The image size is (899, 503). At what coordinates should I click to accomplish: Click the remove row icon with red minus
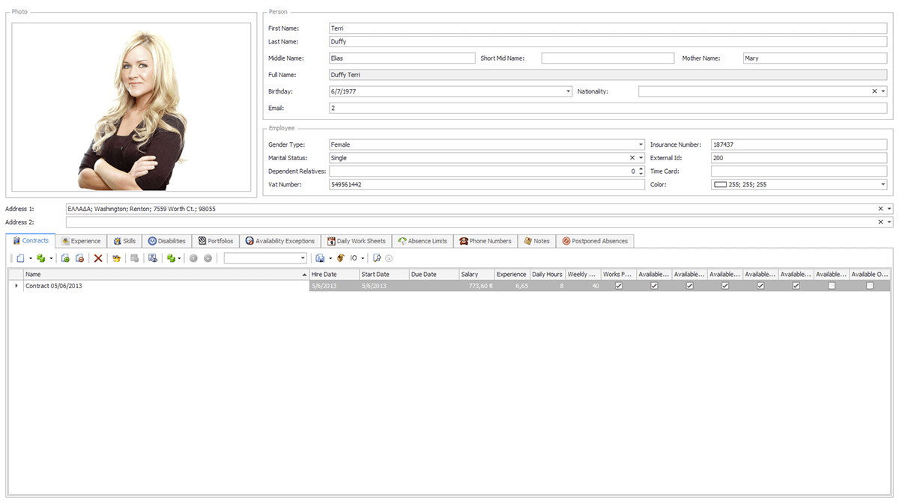coord(79,257)
